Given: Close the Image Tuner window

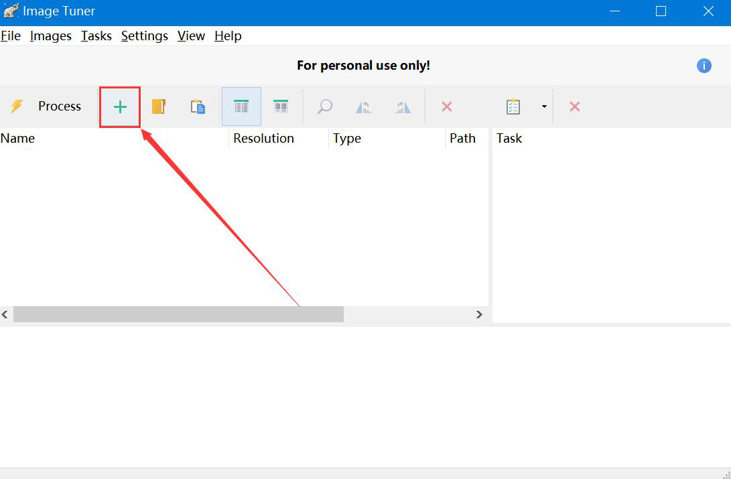Looking at the screenshot, I should point(708,11).
